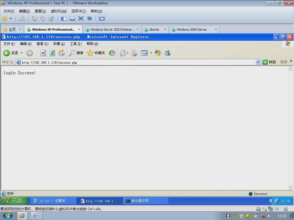Click the IE forward arrow button
The width and height of the screenshot is (294, 220).
[x=30, y=53]
